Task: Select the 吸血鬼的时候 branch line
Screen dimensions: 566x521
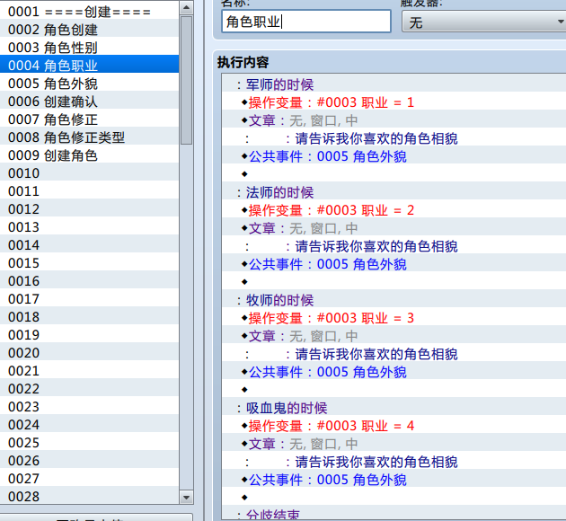Action: [x=394, y=408]
